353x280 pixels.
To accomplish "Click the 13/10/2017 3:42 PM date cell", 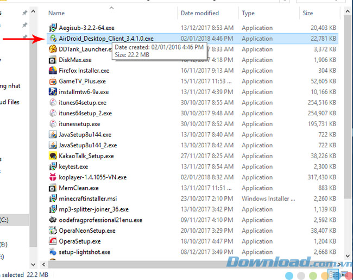I will (x=207, y=209).
